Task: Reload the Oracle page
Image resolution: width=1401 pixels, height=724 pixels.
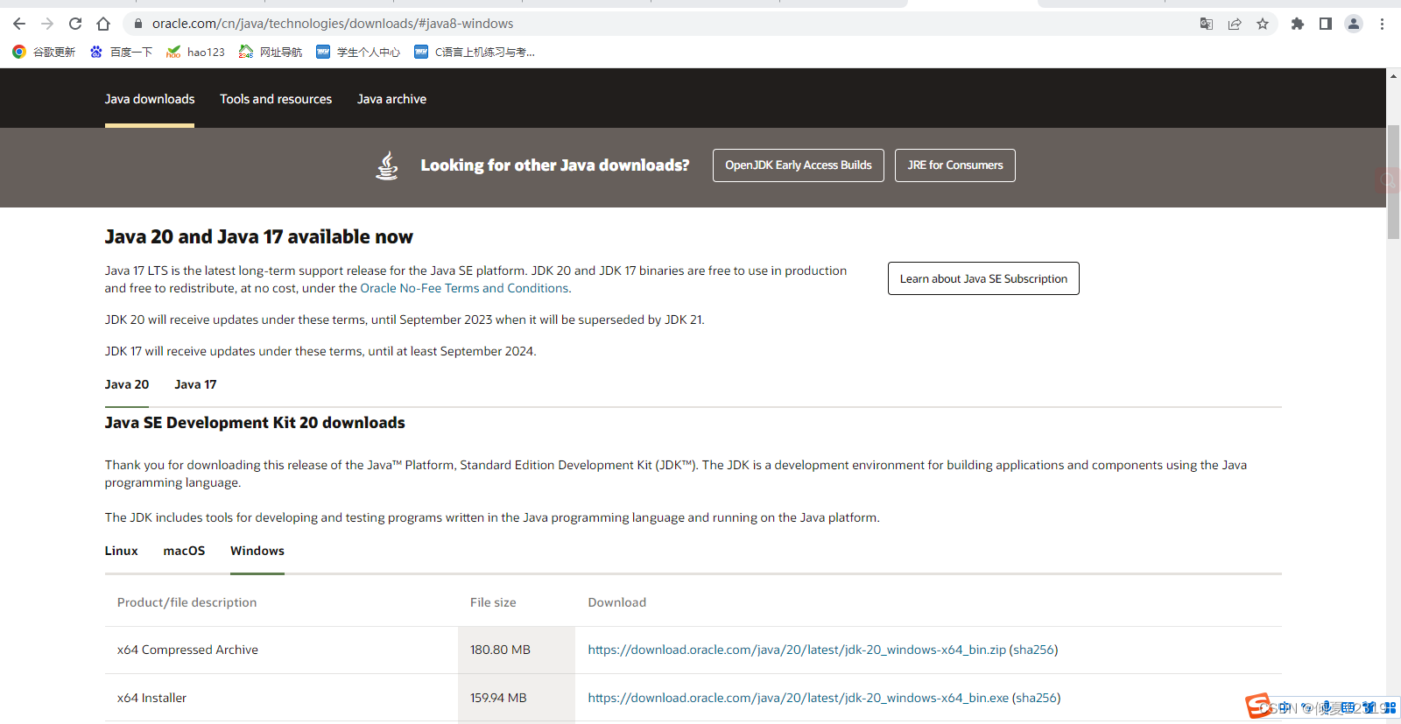Action: pyautogui.click(x=75, y=24)
